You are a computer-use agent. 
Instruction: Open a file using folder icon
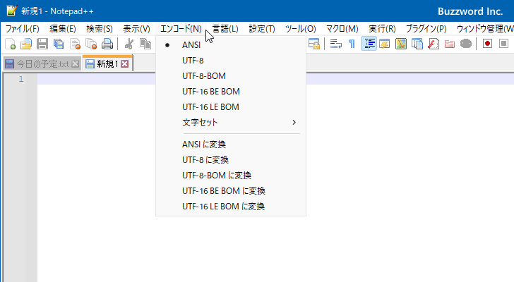pos(26,44)
